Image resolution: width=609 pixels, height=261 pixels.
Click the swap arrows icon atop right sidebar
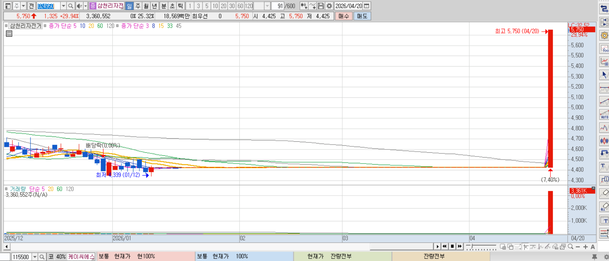tap(604, 9)
